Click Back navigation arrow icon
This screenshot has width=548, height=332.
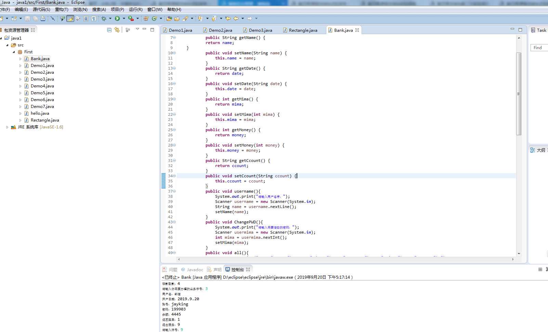coord(236,18)
